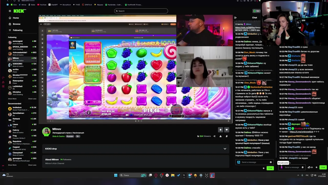The image size is (328, 185).
Task: Open richrussiankids1 channel
Action: pos(22,53)
